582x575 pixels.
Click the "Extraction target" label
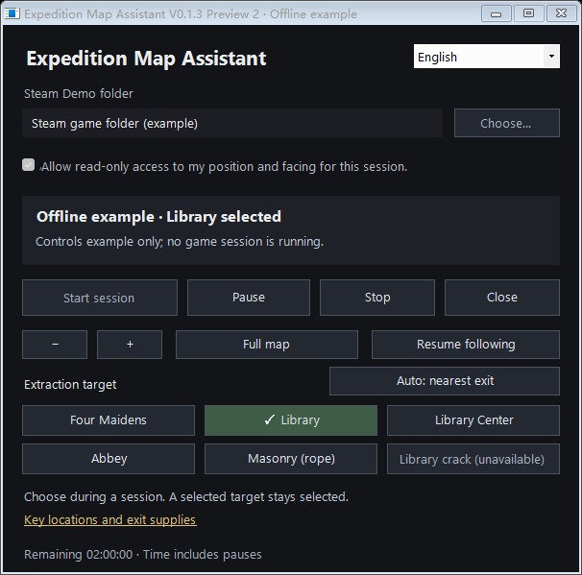(70, 385)
